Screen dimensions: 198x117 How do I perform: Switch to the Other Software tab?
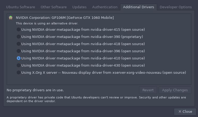coord(54,7)
